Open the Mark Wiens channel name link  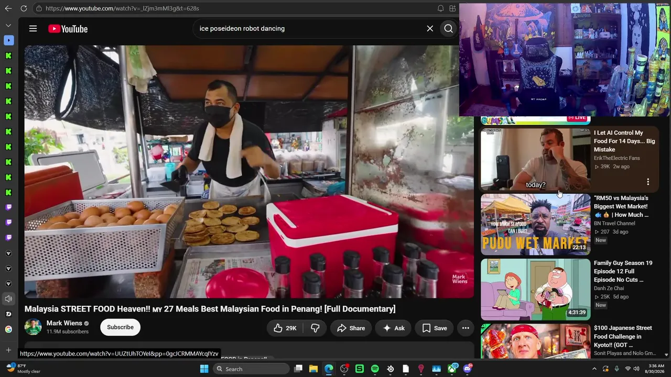64,323
